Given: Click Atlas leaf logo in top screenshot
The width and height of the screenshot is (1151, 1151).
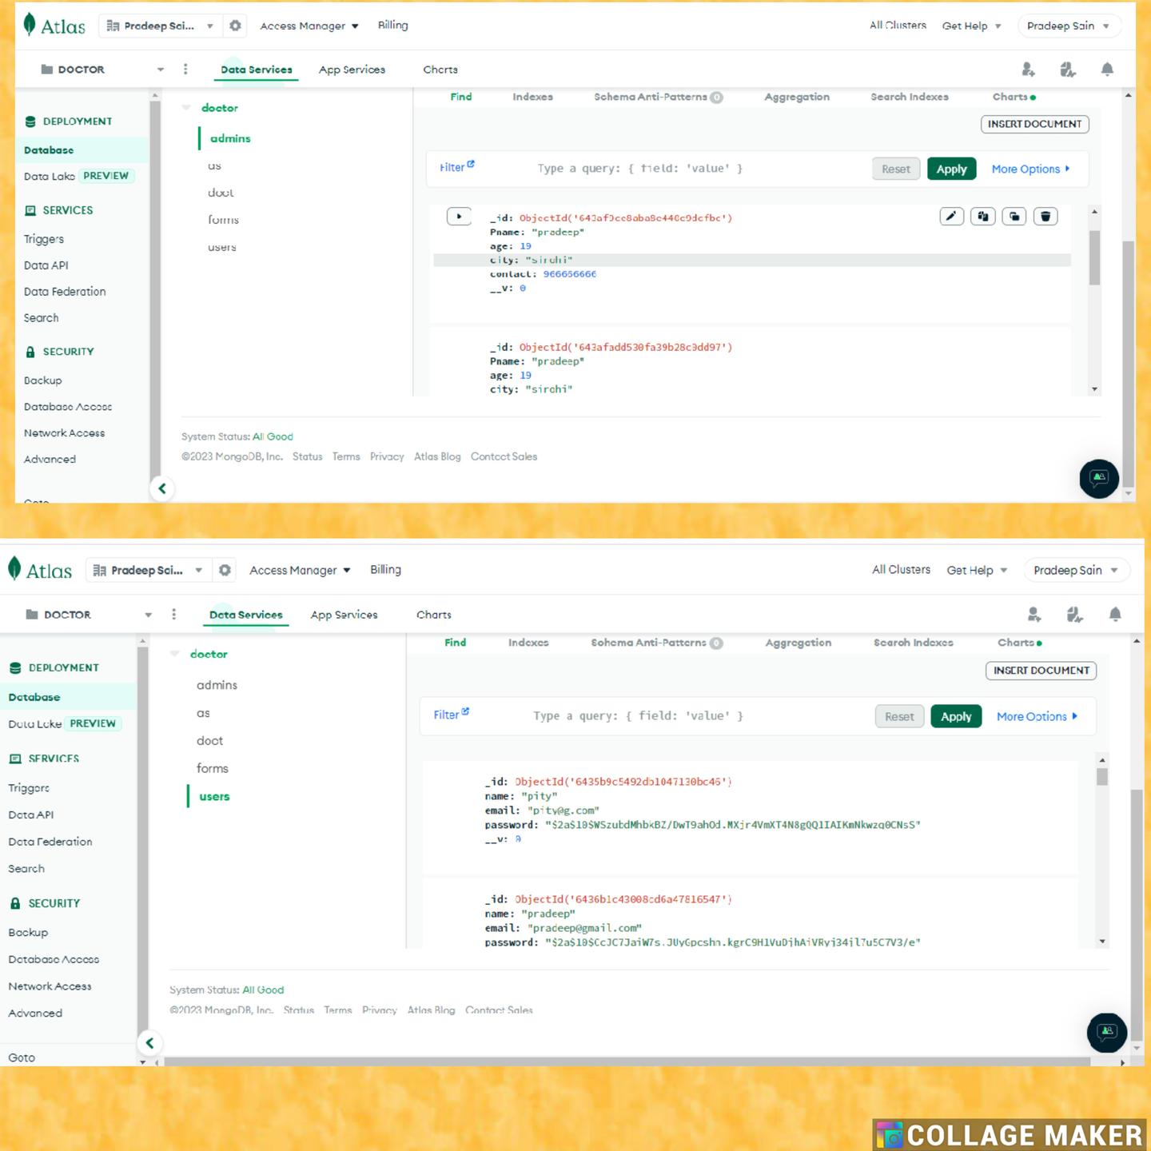Looking at the screenshot, I should click(30, 25).
